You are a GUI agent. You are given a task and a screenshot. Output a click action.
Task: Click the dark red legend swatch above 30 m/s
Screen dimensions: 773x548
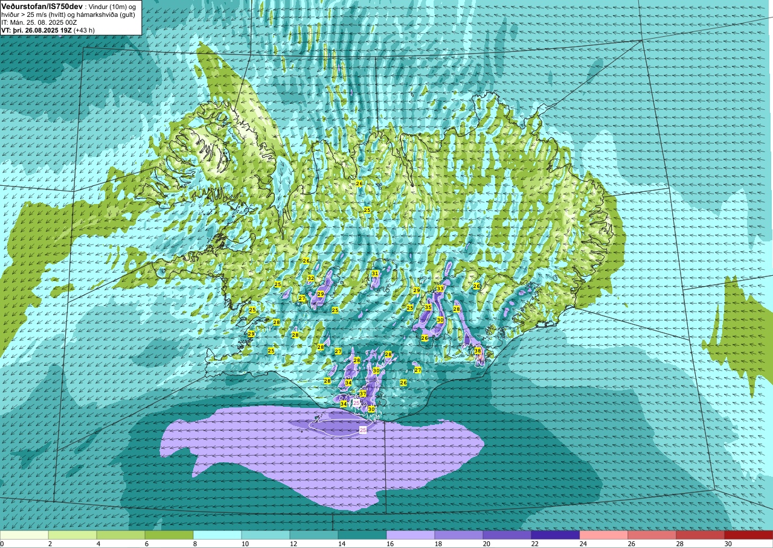pos(749,535)
